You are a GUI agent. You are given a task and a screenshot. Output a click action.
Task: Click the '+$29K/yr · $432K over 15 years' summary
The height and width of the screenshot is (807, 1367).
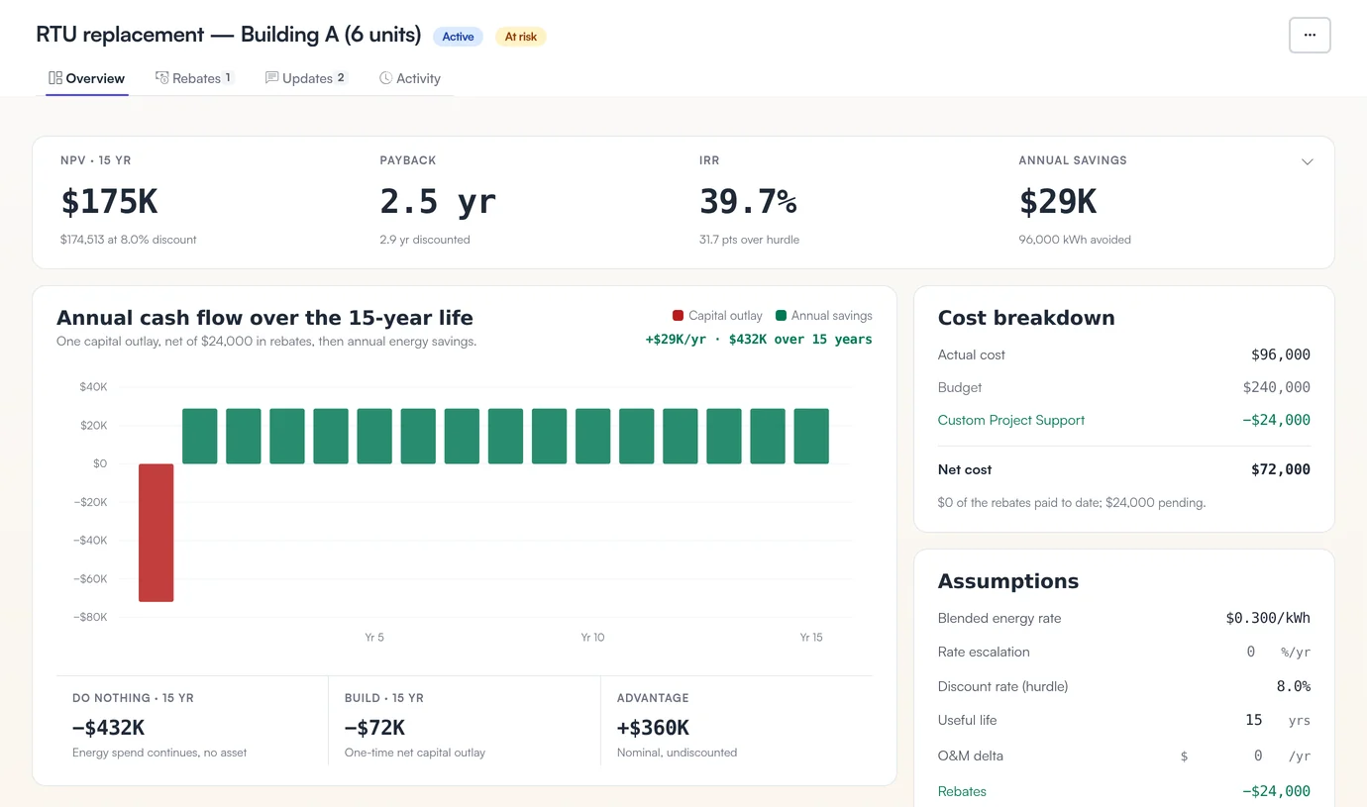(759, 340)
